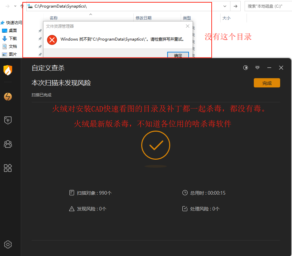Viewport: 292px width, 256px height.
Task: Click the 发现风险 warning triangle icon
Action: [72, 208]
